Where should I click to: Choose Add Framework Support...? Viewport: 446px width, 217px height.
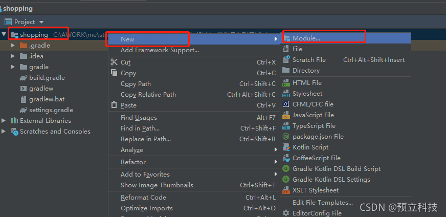(194, 50)
